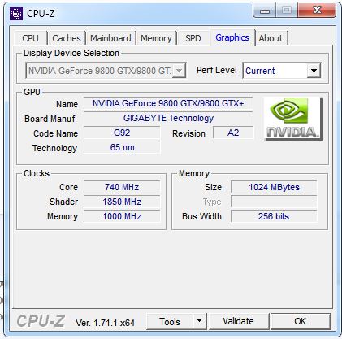
Task: Open the Tools arrow menu
Action: [200, 321]
